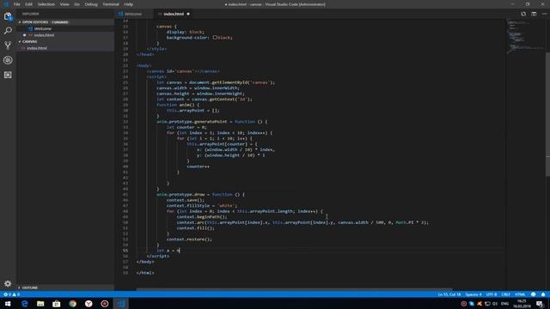Click the ENG language indicator in tray
This screenshot has height=309, width=550.
point(504,304)
